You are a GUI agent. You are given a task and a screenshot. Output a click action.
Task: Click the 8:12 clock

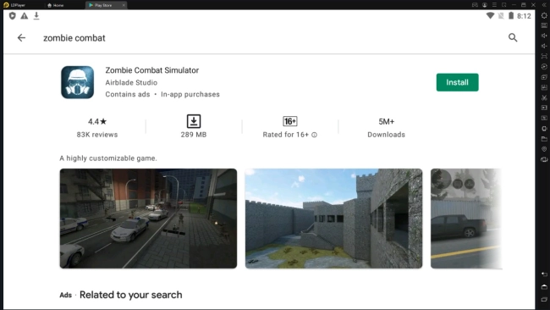point(524,16)
